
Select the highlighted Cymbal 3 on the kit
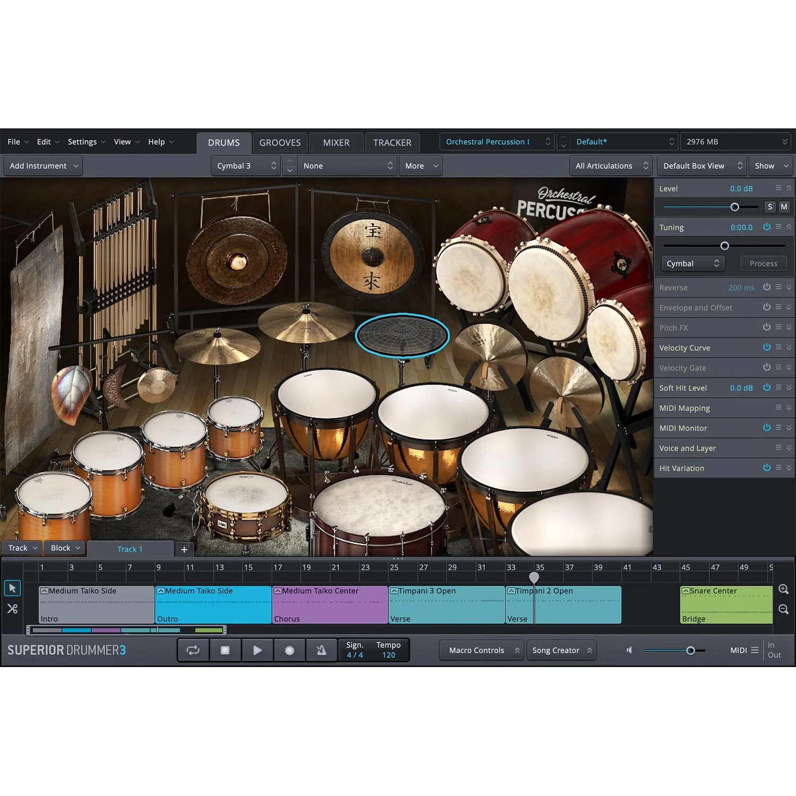point(402,335)
